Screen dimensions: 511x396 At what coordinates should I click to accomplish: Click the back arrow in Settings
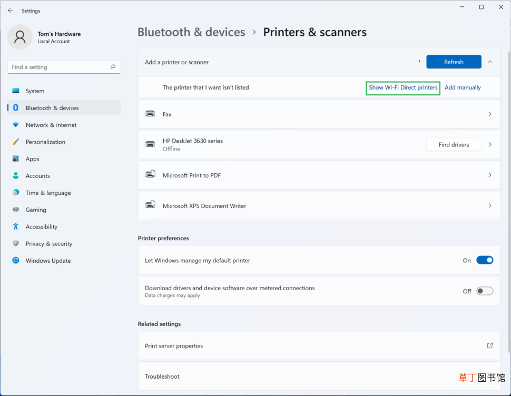(11, 11)
